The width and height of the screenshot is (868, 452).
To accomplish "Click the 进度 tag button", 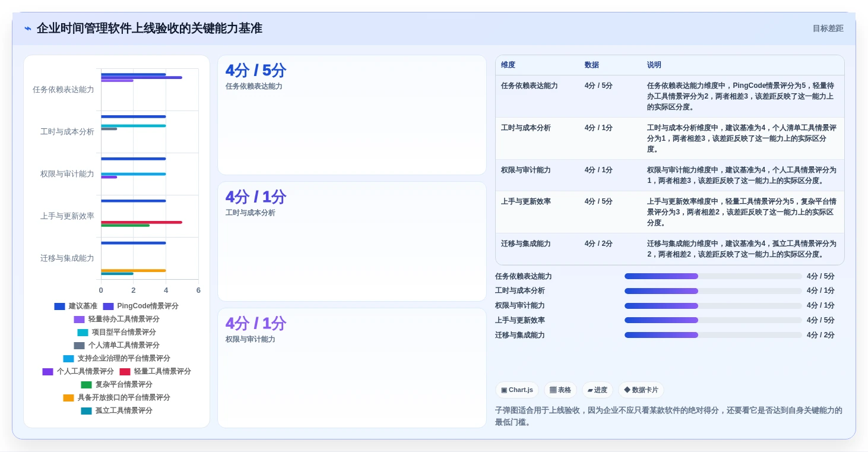I will pyautogui.click(x=597, y=390).
